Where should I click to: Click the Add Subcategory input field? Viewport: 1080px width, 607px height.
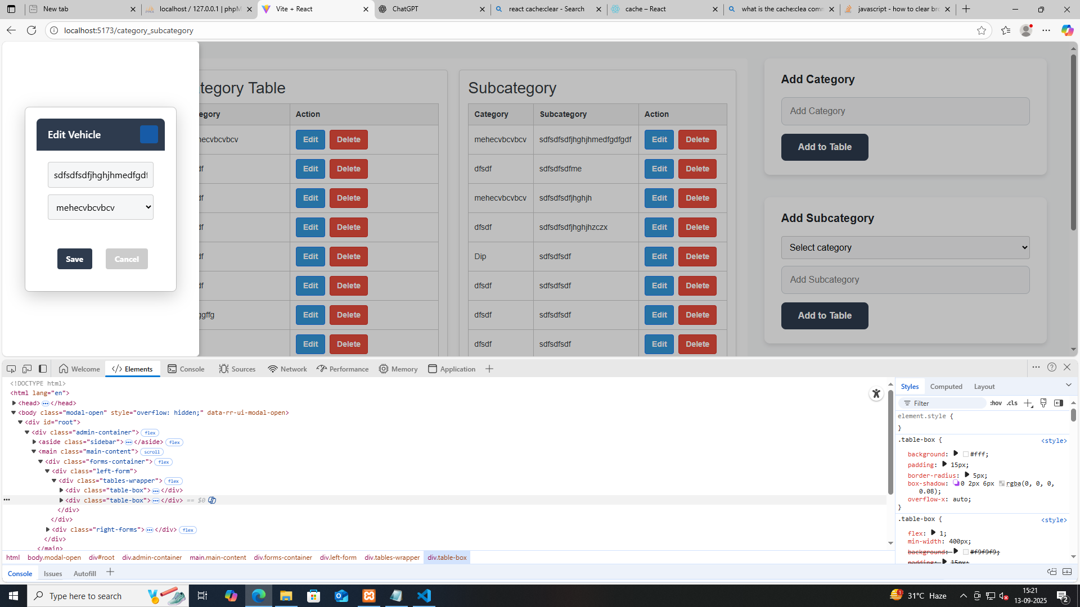[905, 280]
